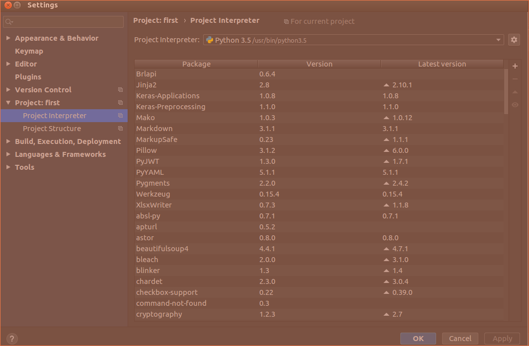Click the For current project copy icon
Viewport: 529px width, 346px height.
coord(286,21)
